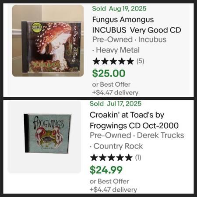Viewport: 197px width, 197px height.
Task: Click the Country Rock genre text
Action: [x=118, y=146]
